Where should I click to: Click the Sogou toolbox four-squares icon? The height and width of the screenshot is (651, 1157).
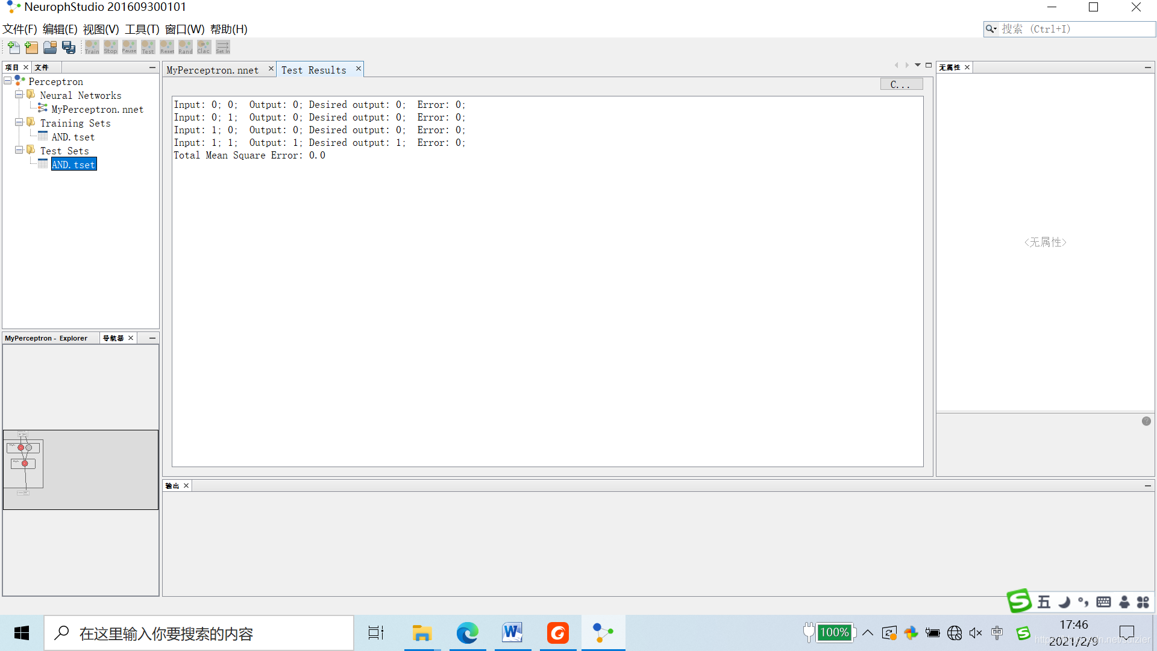1143,602
